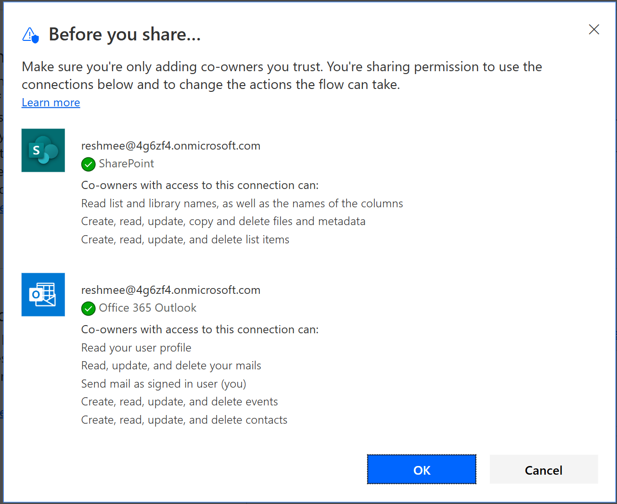The height and width of the screenshot is (504, 617).
Task: Click the SharePoint connection icon
Action: pos(43,150)
